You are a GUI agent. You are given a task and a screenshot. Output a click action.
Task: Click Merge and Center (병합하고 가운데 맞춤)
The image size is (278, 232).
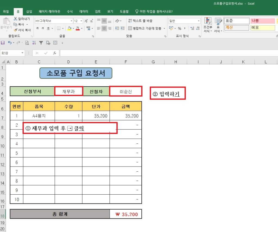pyautogui.click(x=145, y=28)
